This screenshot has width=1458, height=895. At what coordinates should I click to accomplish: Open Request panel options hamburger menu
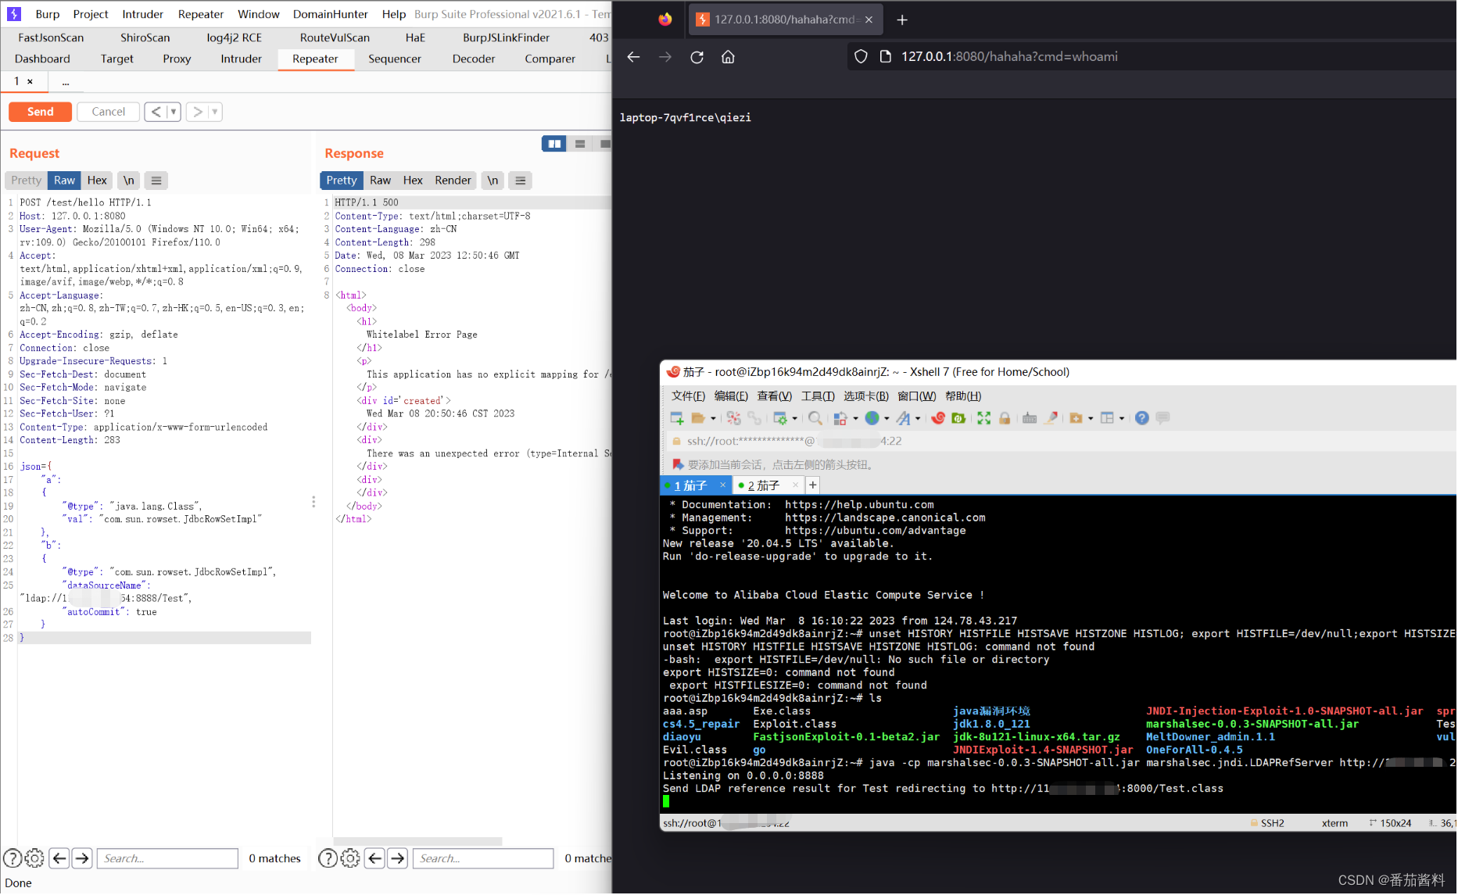pos(156,181)
